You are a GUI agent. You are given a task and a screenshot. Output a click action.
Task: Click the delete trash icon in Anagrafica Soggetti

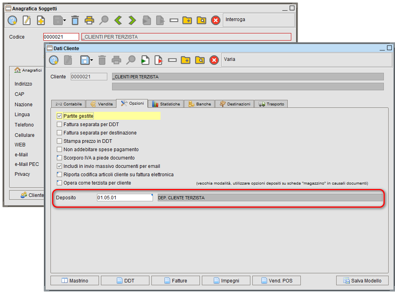click(75, 20)
